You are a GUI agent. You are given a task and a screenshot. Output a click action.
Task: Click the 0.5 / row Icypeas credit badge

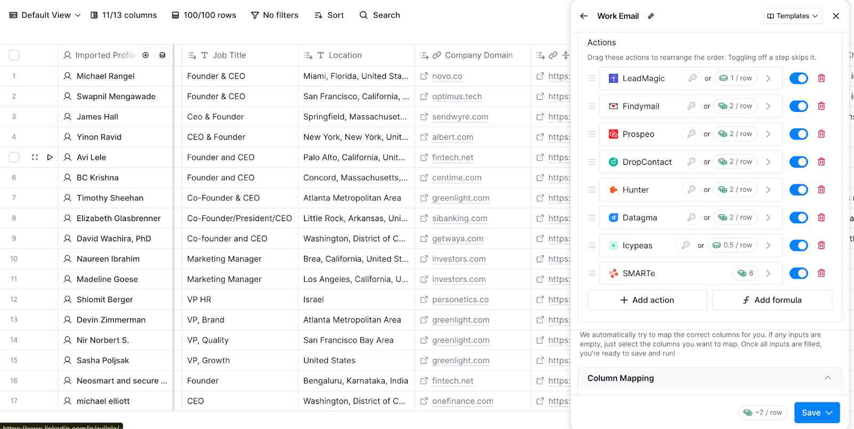pyautogui.click(x=732, y=245)
